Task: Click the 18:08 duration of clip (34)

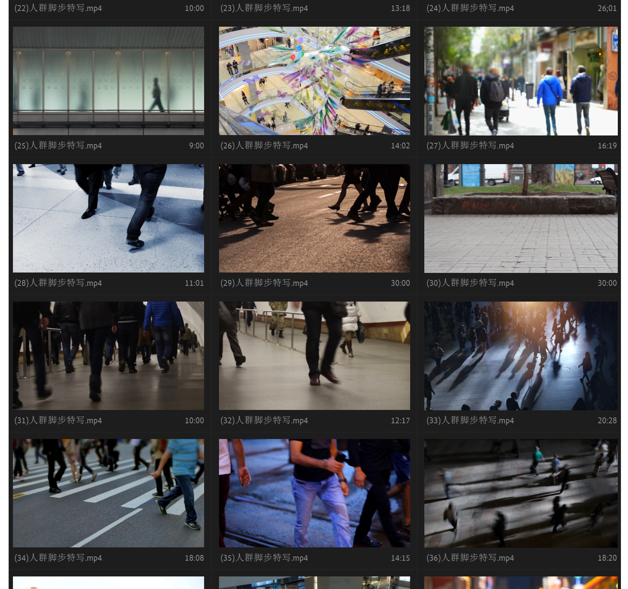Action: click(x=194, y=558)
